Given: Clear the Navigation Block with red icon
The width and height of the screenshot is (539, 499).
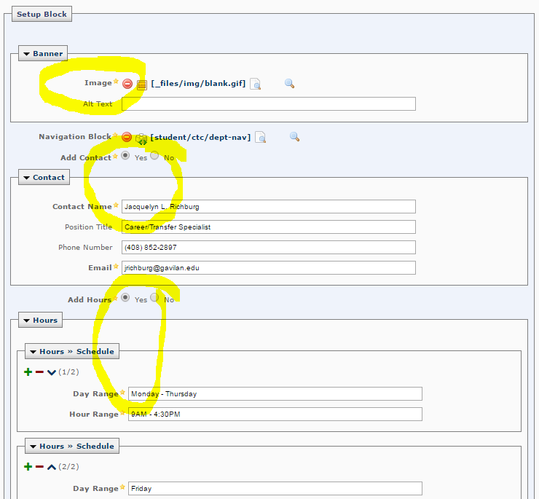Looking at the screenshot, I should (127, 137).
